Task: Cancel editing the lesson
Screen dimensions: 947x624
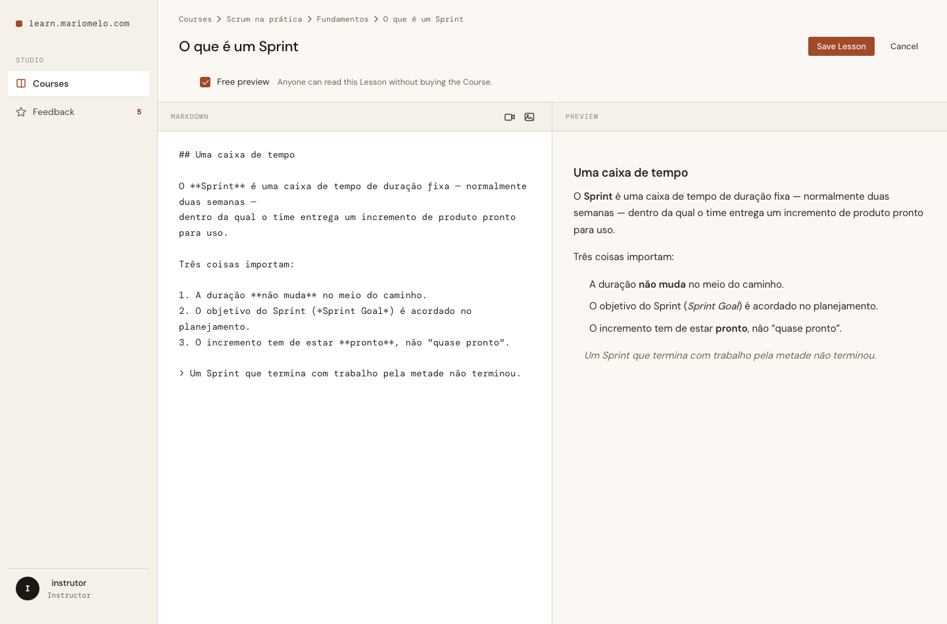Action: point(904,46)
